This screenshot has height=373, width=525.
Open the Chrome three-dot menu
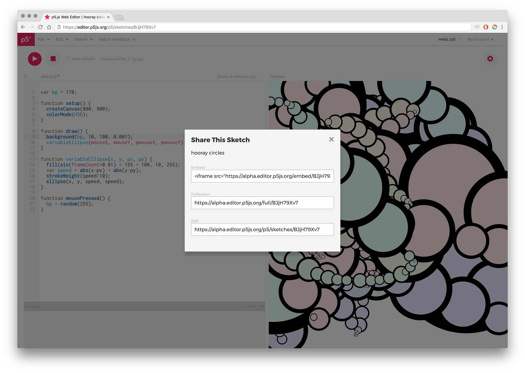click(502, 27)
